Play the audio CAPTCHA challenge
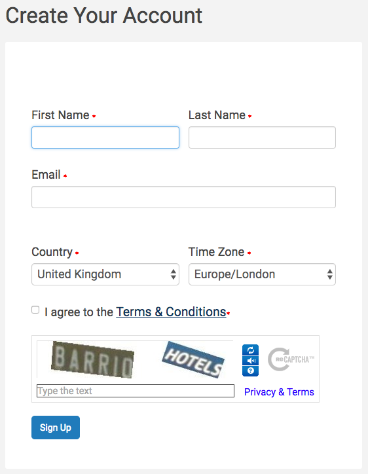The height and width of the screenshot is (474, 368). pyautogui.click(x=250, y=361)
